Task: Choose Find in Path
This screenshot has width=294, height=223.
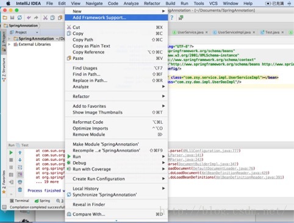Action: coord(117,74)
